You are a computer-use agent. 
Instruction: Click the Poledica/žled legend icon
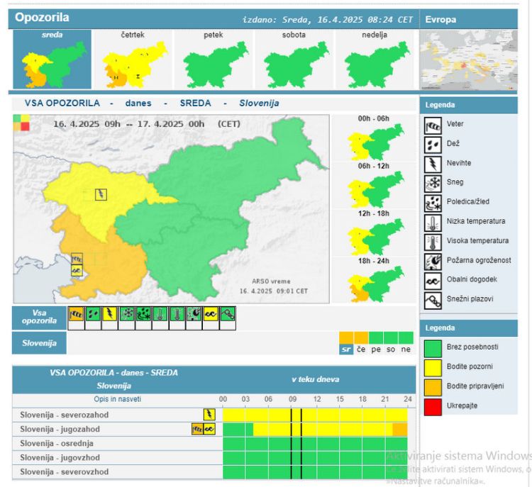(x=433, y=203)
